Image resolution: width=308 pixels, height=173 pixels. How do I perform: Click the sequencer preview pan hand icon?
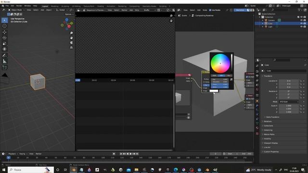(x=171, y=21)
